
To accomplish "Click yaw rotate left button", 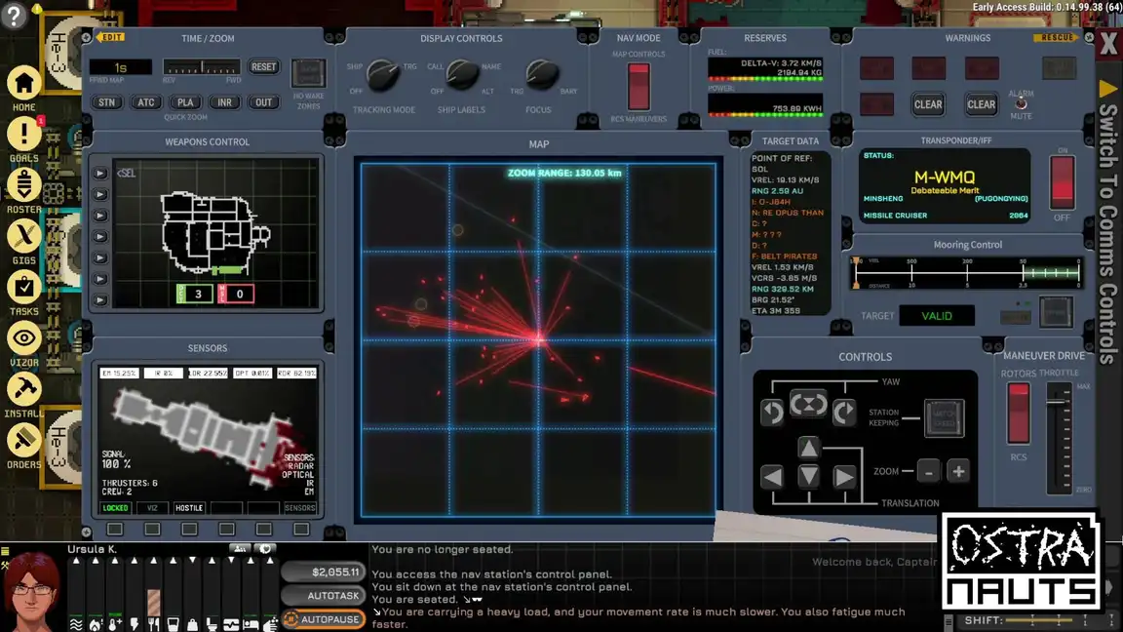I will click(x=772, y=412).
